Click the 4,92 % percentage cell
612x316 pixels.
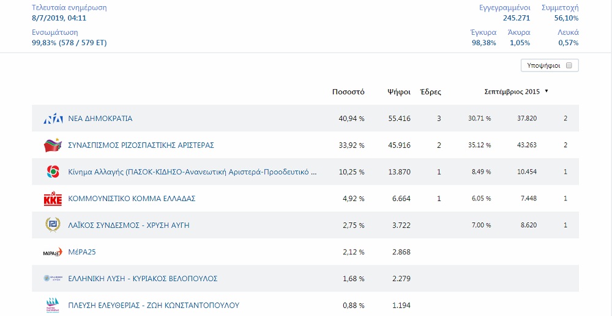tap(354, 199)
